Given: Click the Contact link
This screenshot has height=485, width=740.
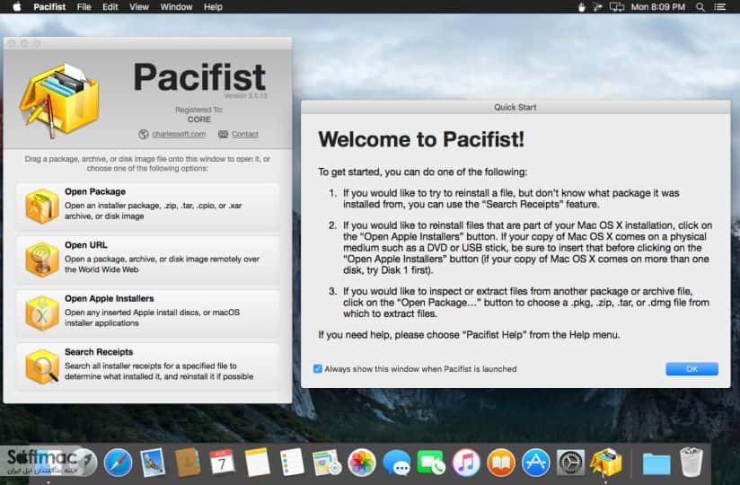Looking at the screenshot, I should [x=245, y=134].
